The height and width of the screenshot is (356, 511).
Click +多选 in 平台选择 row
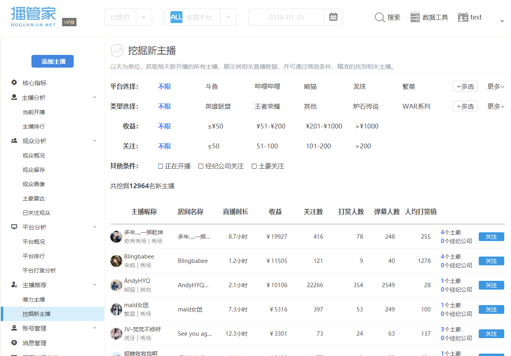465,87
